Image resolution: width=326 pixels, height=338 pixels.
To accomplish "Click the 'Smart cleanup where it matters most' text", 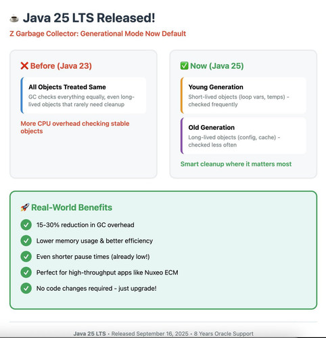I will 236,164.
